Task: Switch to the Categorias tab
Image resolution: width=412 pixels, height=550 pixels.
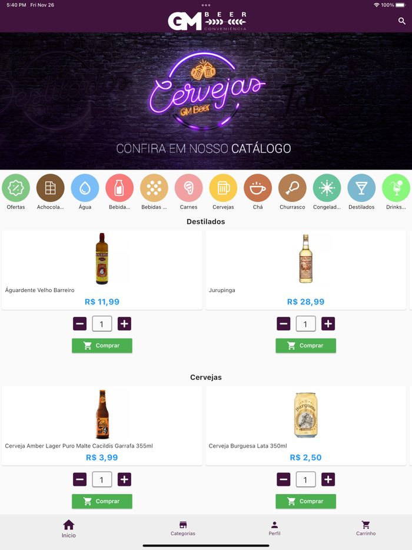Action: pyautogui.click(x=183, y=529)
